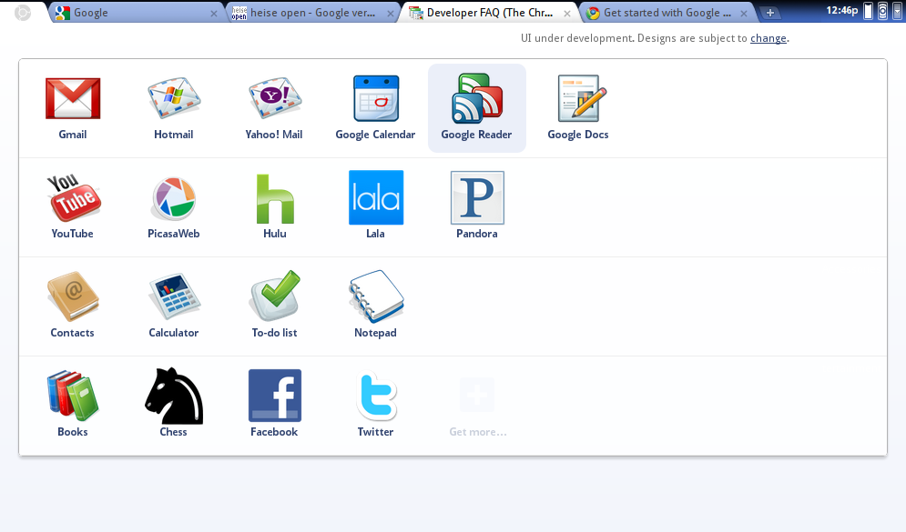The image size is (906, 532).
Task: Follow the "change" link
Action: point(769,38)
